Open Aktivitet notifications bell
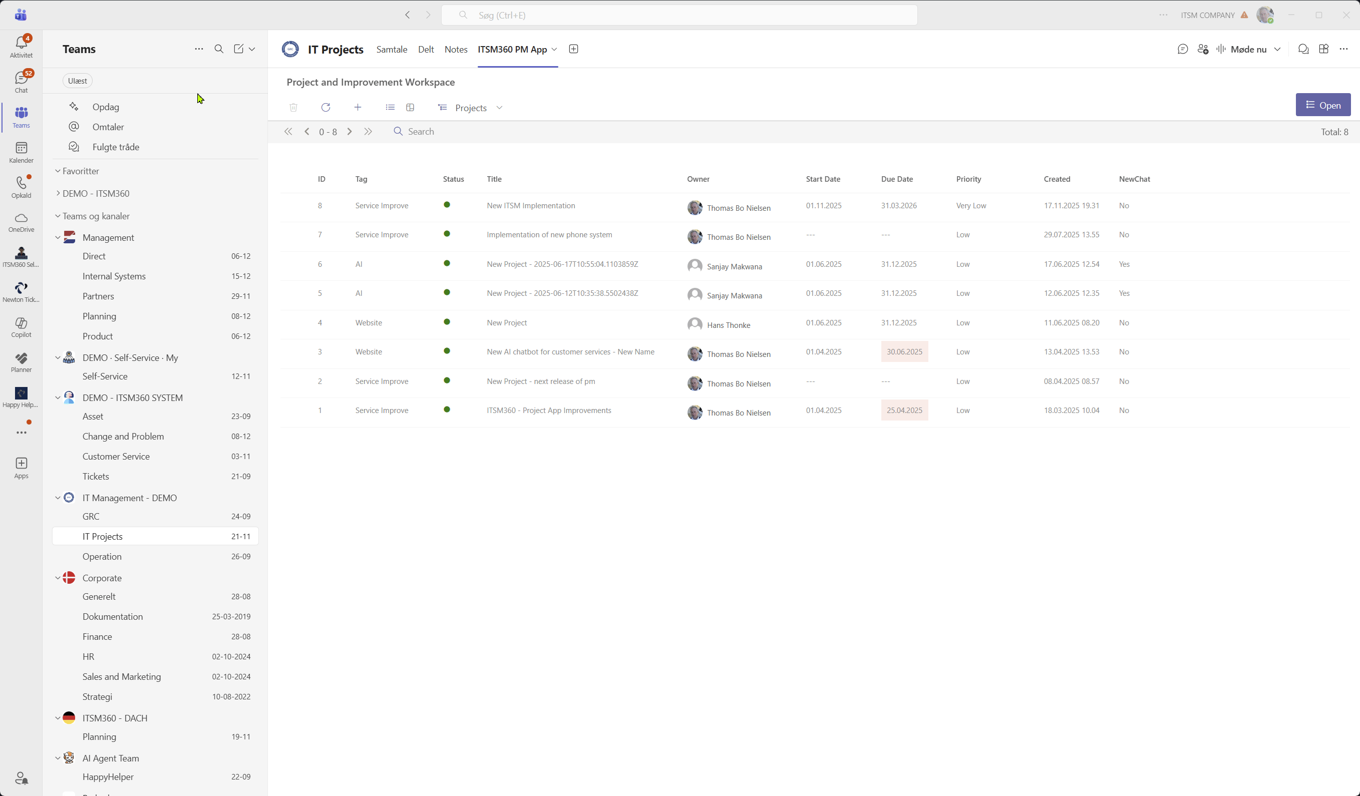This screenshot has height=796, width=1360. 21,47
